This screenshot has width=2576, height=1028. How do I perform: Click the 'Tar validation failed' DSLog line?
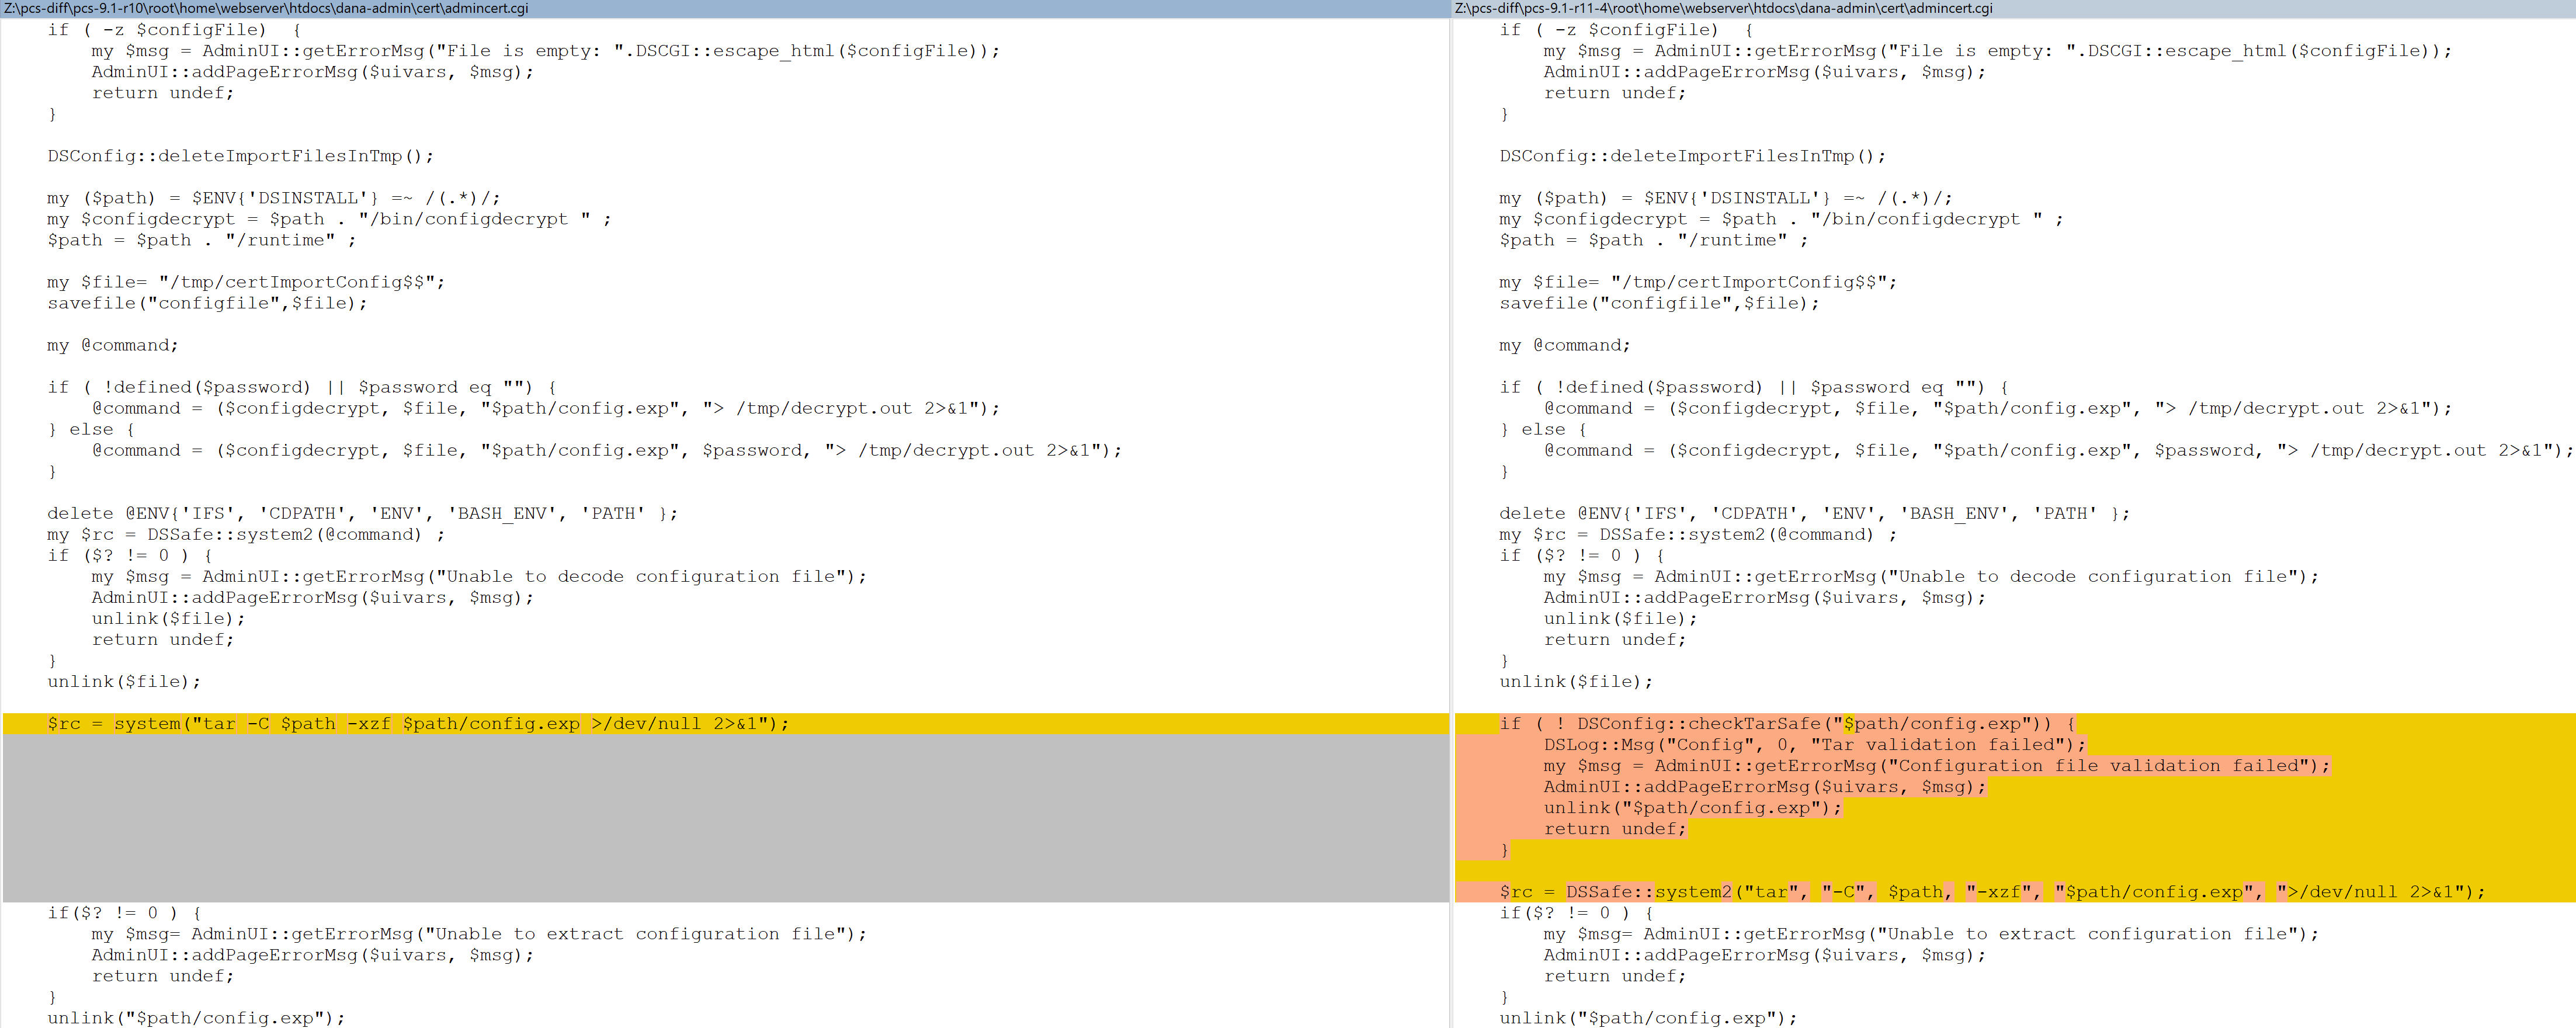(x=1814, y=745)
